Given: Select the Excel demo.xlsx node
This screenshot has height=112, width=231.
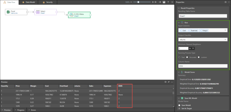Looking at the screenshot, I should coord(16,12).
